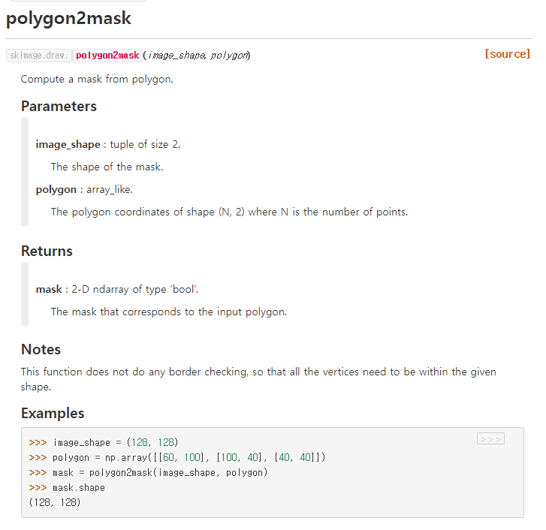This screenshot has height=530, width=546.
Task: Click the Returns section heading
Action: pyautogui.click(x=47, y=251)
